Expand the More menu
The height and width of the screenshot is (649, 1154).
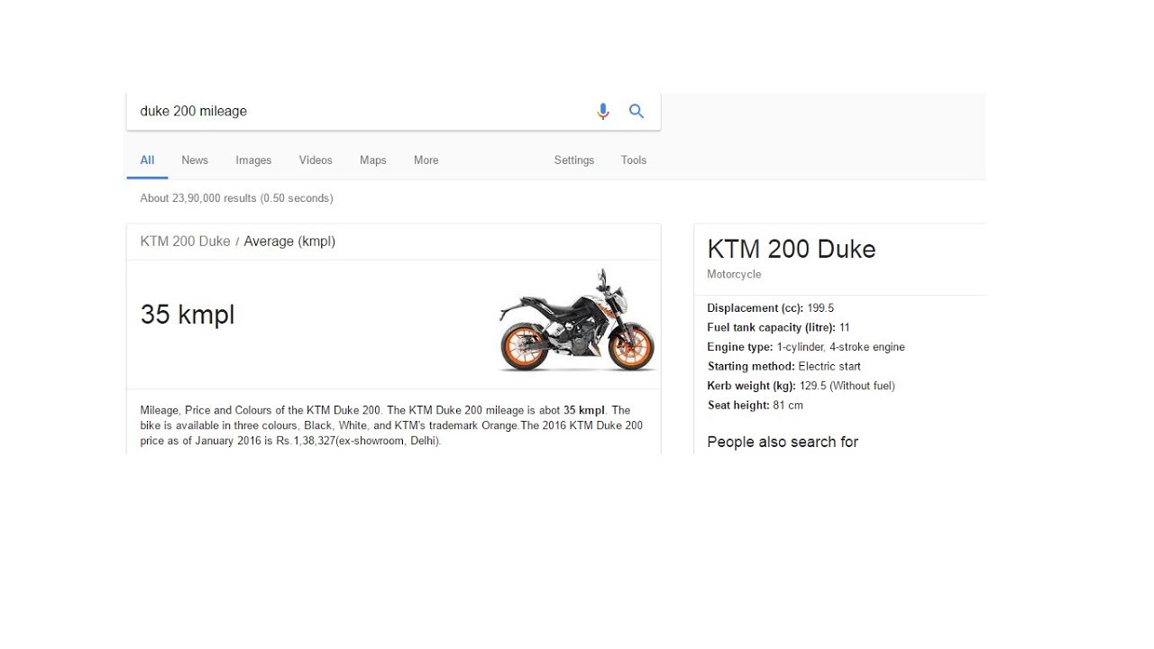[x=426, y=160]
